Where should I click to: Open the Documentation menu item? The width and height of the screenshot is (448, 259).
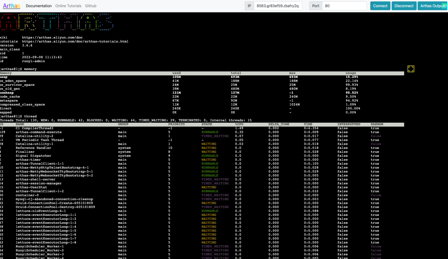(x=39, y=6)
